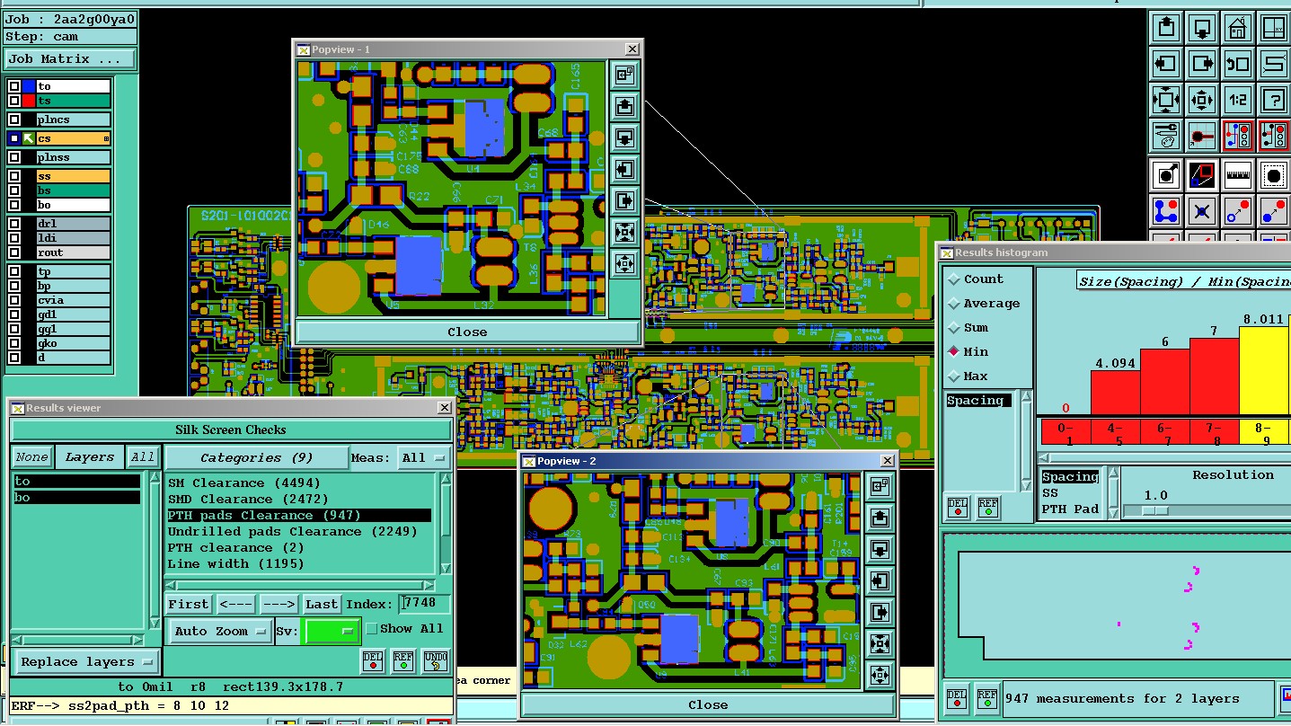Select layer 'to' in Results viewer list
Screen dimensions: 1291x726
pos(76,482)
